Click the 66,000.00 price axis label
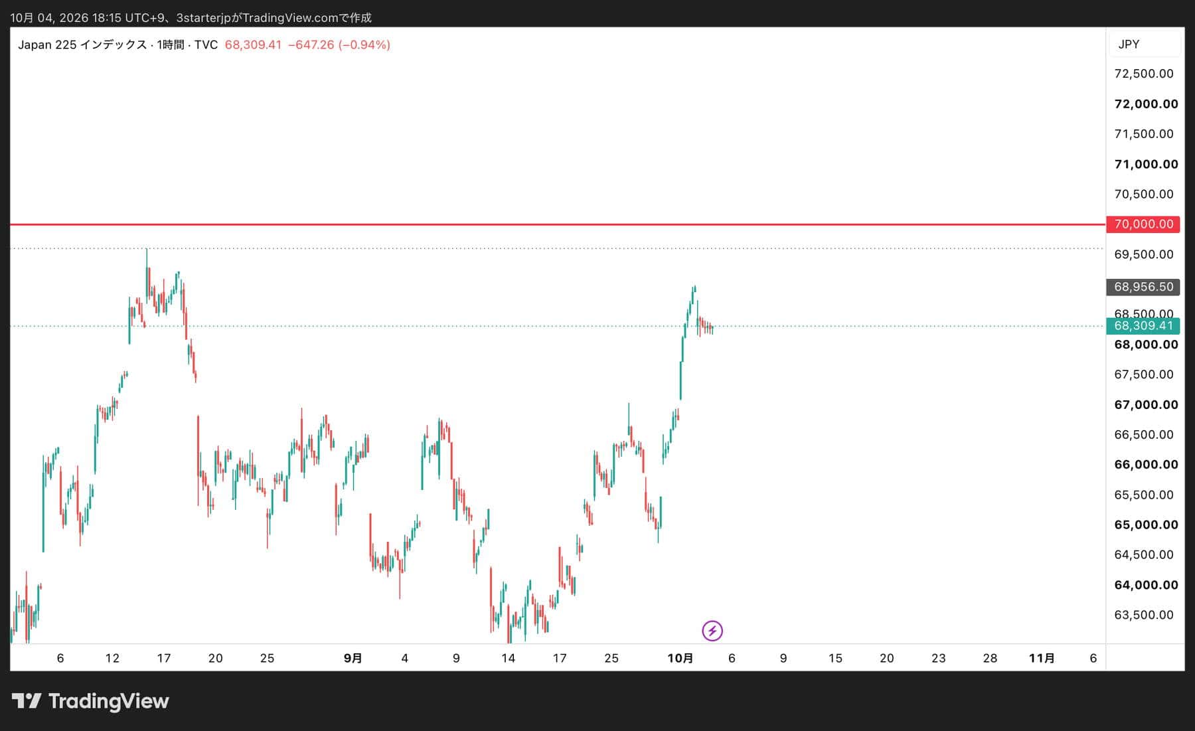The image size is (1195, 731). point(1146,465)
